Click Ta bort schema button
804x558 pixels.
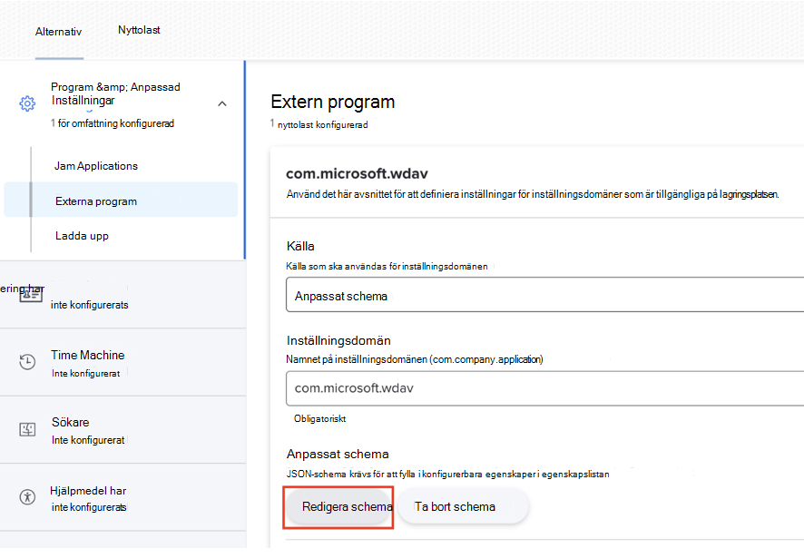click(463, 506)
